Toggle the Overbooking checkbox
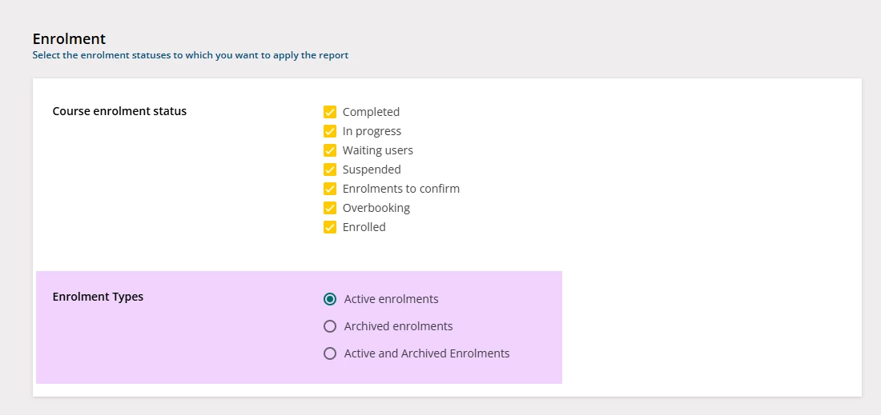The height and width of the screenshot is (415, 881). pyautogui.click(x=330, y=208)
